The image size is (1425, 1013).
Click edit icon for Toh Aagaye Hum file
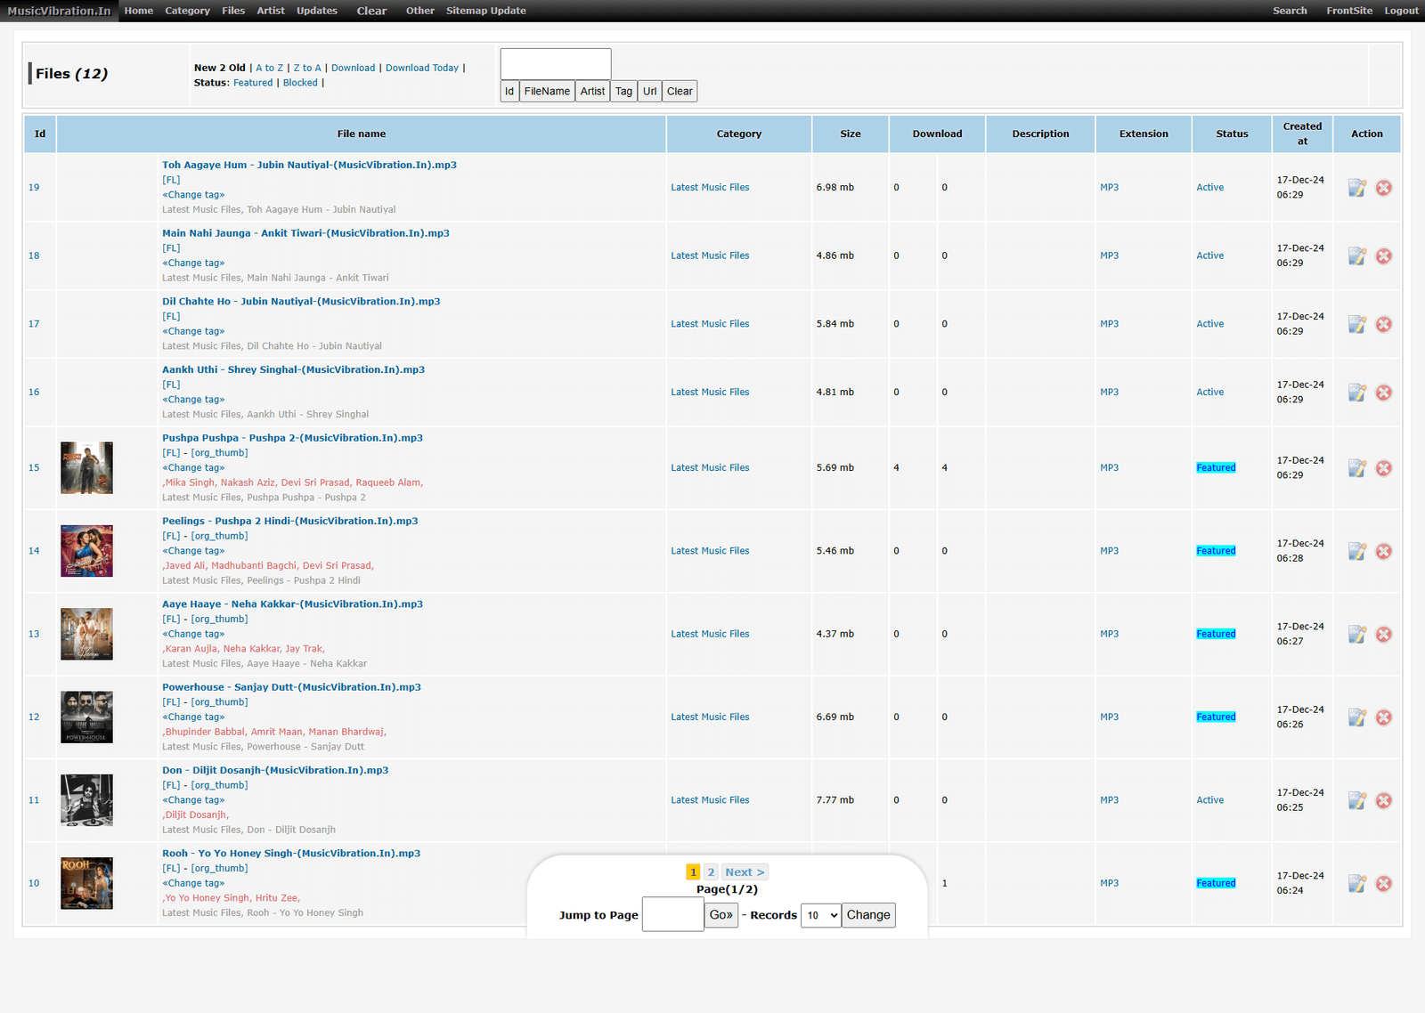point(1356,188)
